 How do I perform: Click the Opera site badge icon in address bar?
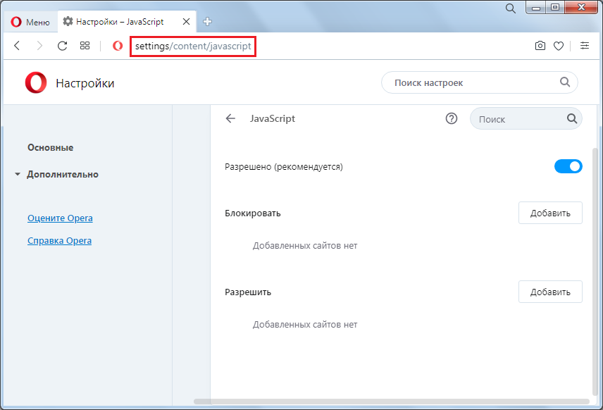tap(118, 46)
